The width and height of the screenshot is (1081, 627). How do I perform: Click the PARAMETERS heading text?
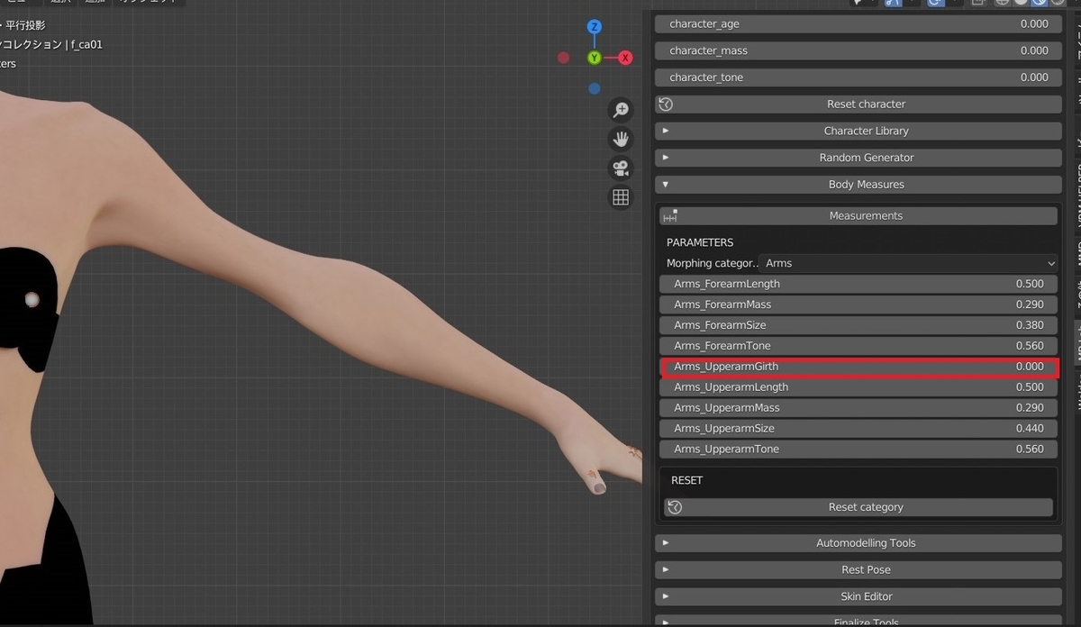coord(700,242)
